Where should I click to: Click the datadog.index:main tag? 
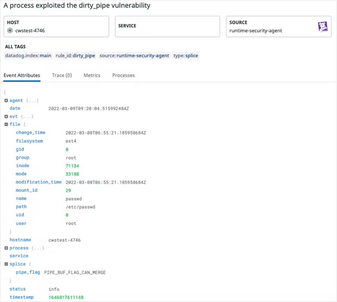(28, 55)
